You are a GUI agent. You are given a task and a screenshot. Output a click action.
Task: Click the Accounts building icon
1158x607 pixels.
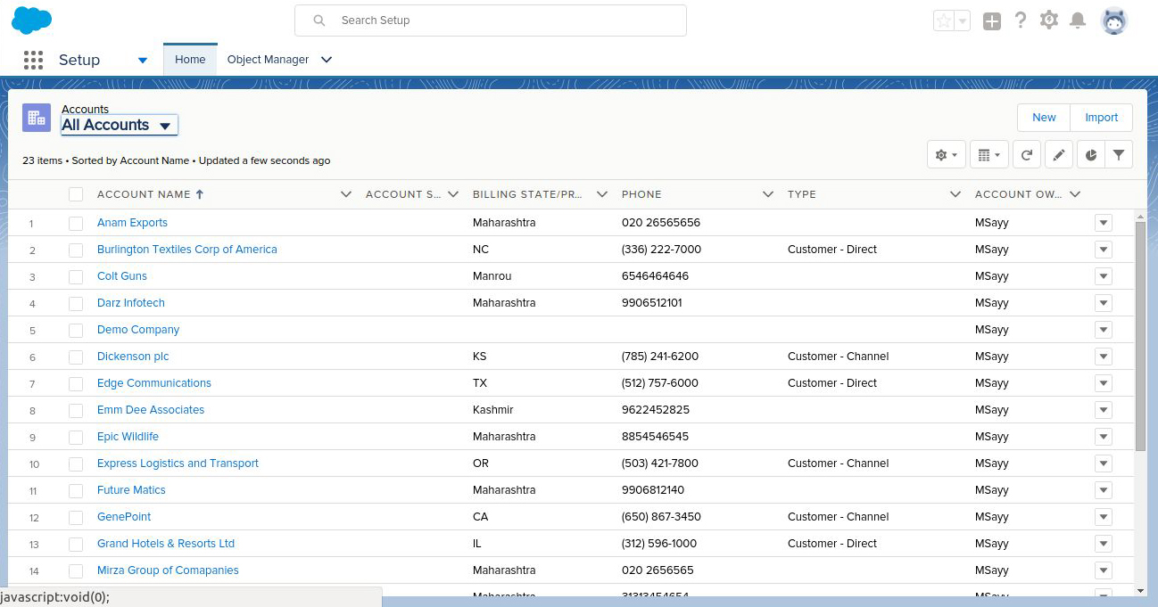point(37,117)
